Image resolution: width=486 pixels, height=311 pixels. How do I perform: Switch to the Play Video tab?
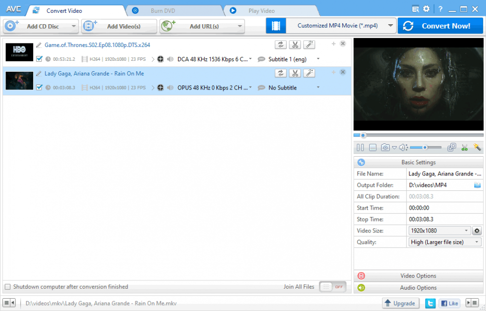(261, 10)
